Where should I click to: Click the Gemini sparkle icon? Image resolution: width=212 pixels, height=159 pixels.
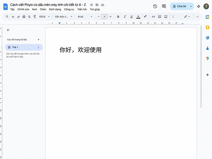click(198, 6)
